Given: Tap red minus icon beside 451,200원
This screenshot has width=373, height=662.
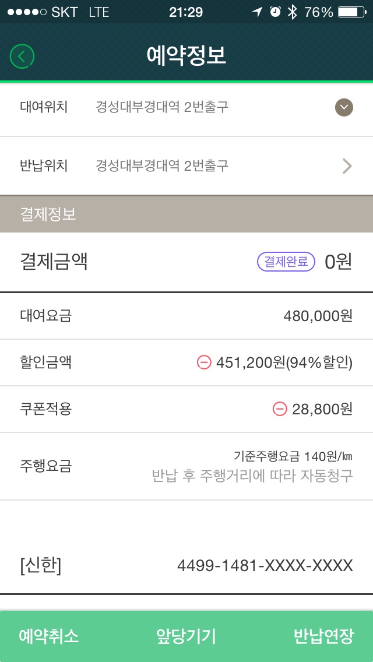Looking at the screenshot, I should pyautogui.click(x=204, y=362).
